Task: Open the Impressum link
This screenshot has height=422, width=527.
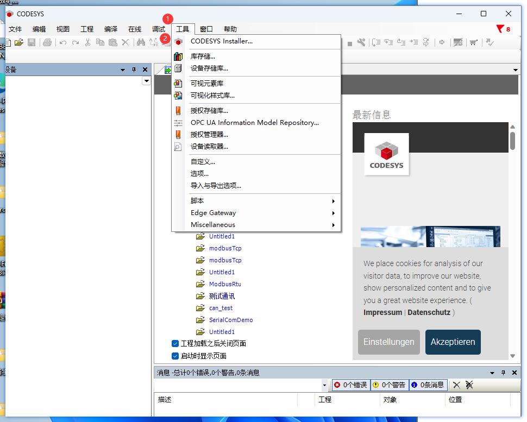Action: [x=383, y=312]
